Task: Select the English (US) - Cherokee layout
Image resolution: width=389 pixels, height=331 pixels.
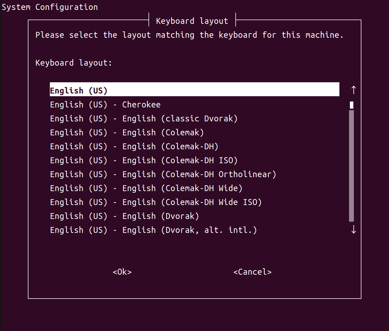Action: pos(105,105)
